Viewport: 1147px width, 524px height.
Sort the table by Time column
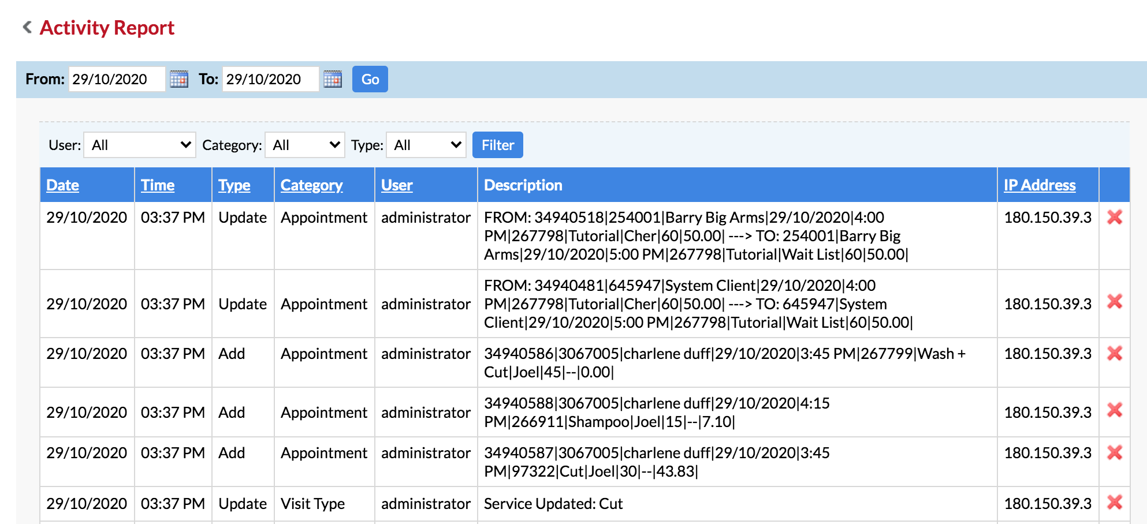pos(158,185)
